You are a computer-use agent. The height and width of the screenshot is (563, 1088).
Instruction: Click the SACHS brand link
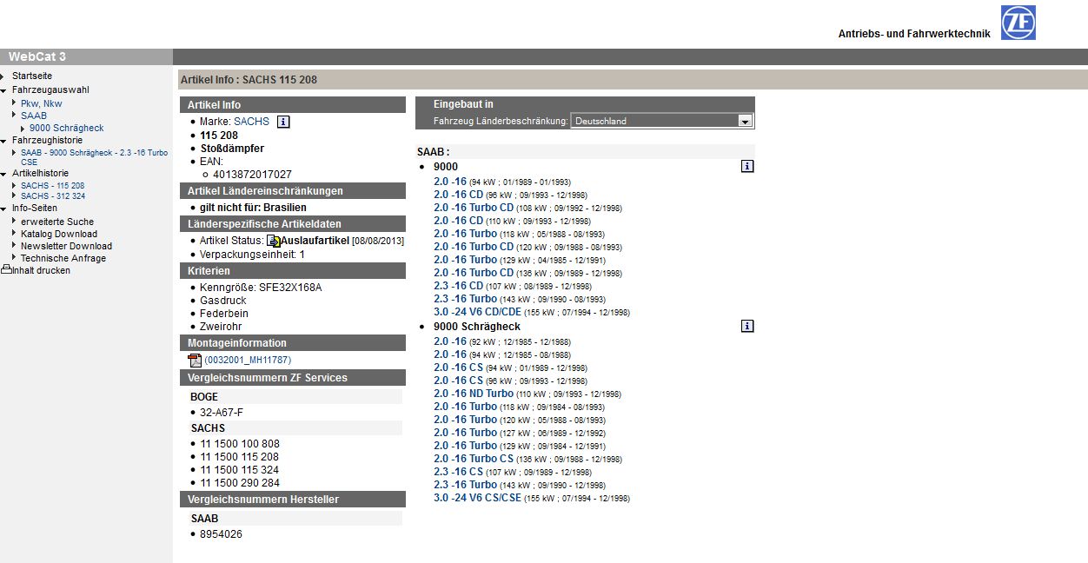tap(252, 122)
